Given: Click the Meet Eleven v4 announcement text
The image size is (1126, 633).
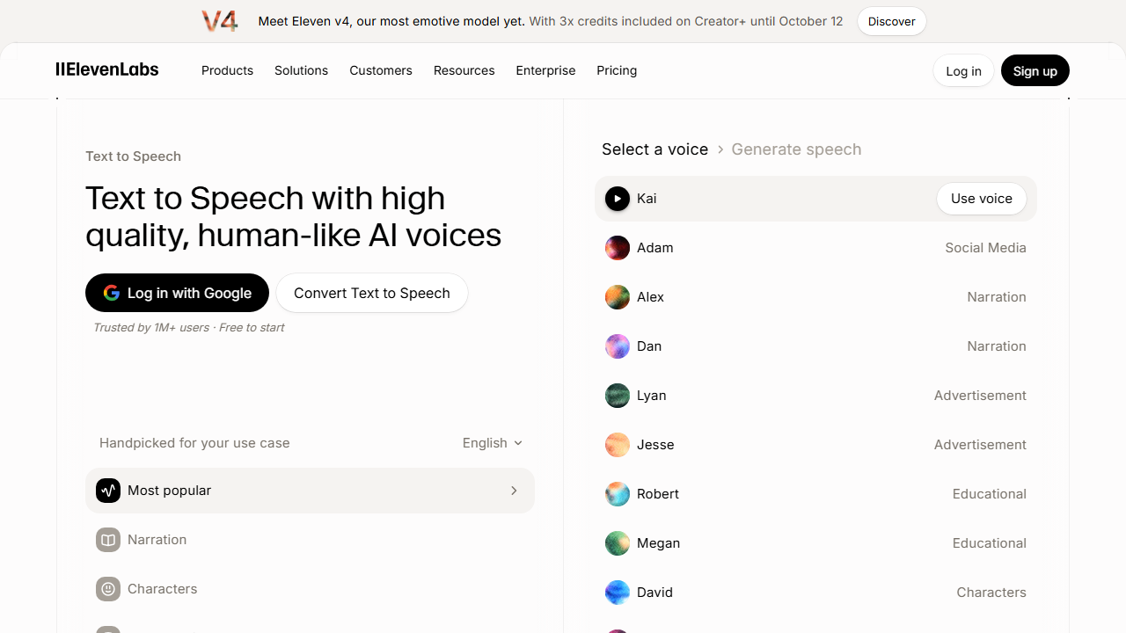Looking at the screenshot, I should 391,21.
